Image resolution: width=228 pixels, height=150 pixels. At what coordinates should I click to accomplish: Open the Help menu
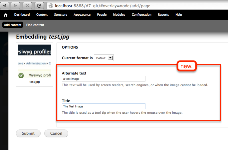pyautogui.click(x=179, y=15)
